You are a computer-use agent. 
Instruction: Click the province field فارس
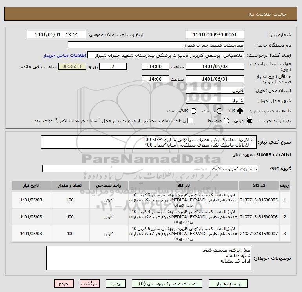tap(215, 90)
